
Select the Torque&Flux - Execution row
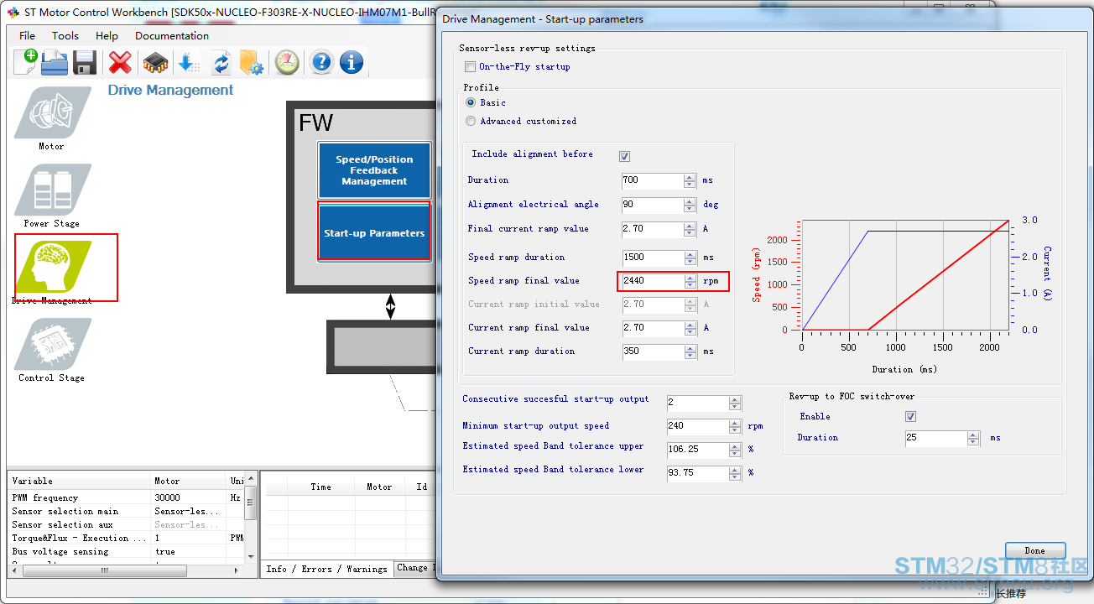pyautogui.click(x=126, y=538)
